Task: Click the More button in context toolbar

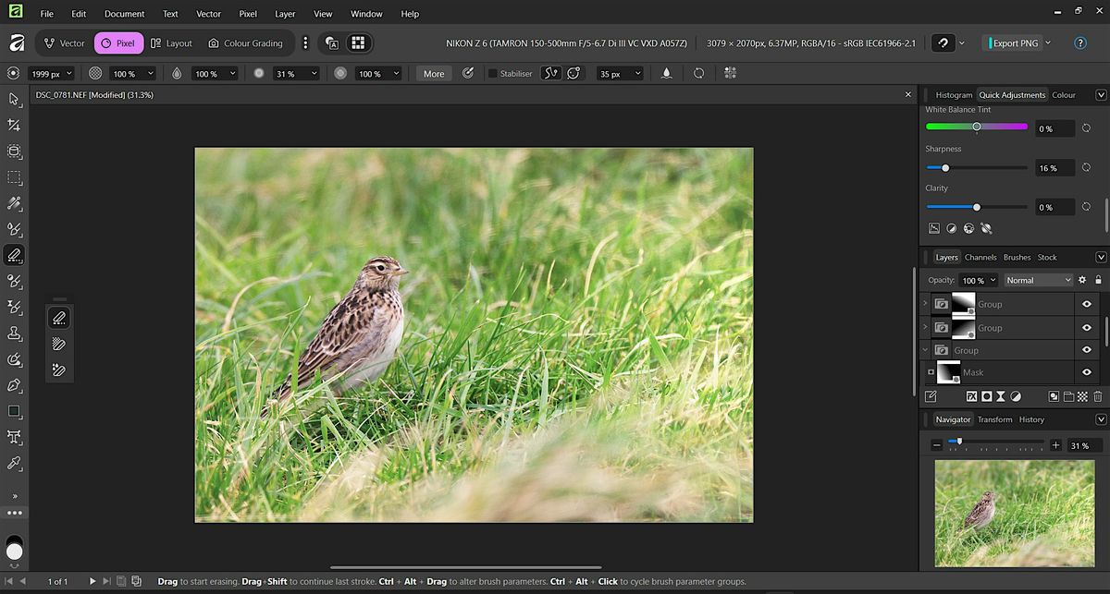Action: coord(433,74)
